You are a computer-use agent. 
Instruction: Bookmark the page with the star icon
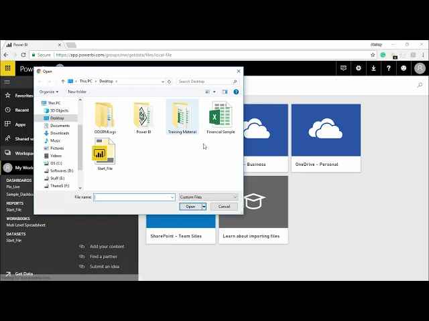click(x=373, y=55)
